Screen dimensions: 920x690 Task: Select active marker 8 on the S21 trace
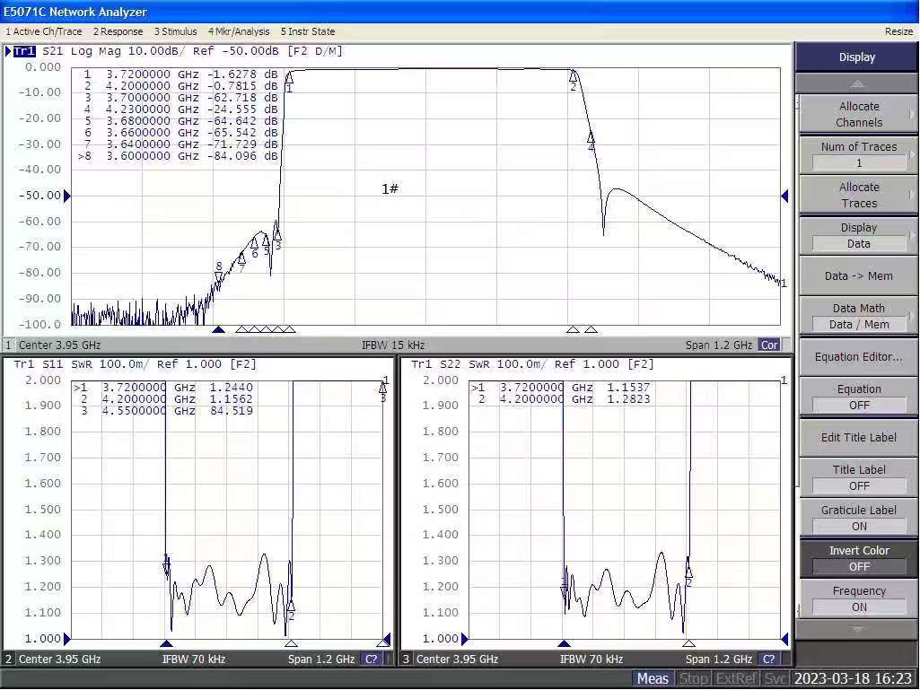(x=218, y=277)
